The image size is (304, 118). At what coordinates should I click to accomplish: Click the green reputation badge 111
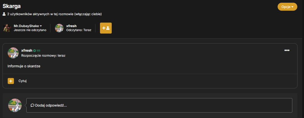click(37, 51)
